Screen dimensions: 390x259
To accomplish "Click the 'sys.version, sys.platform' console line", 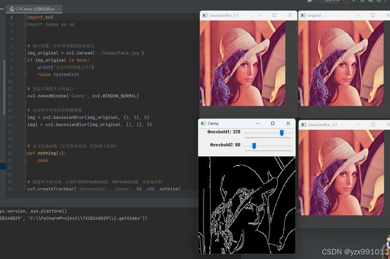I will pos(34,211).
